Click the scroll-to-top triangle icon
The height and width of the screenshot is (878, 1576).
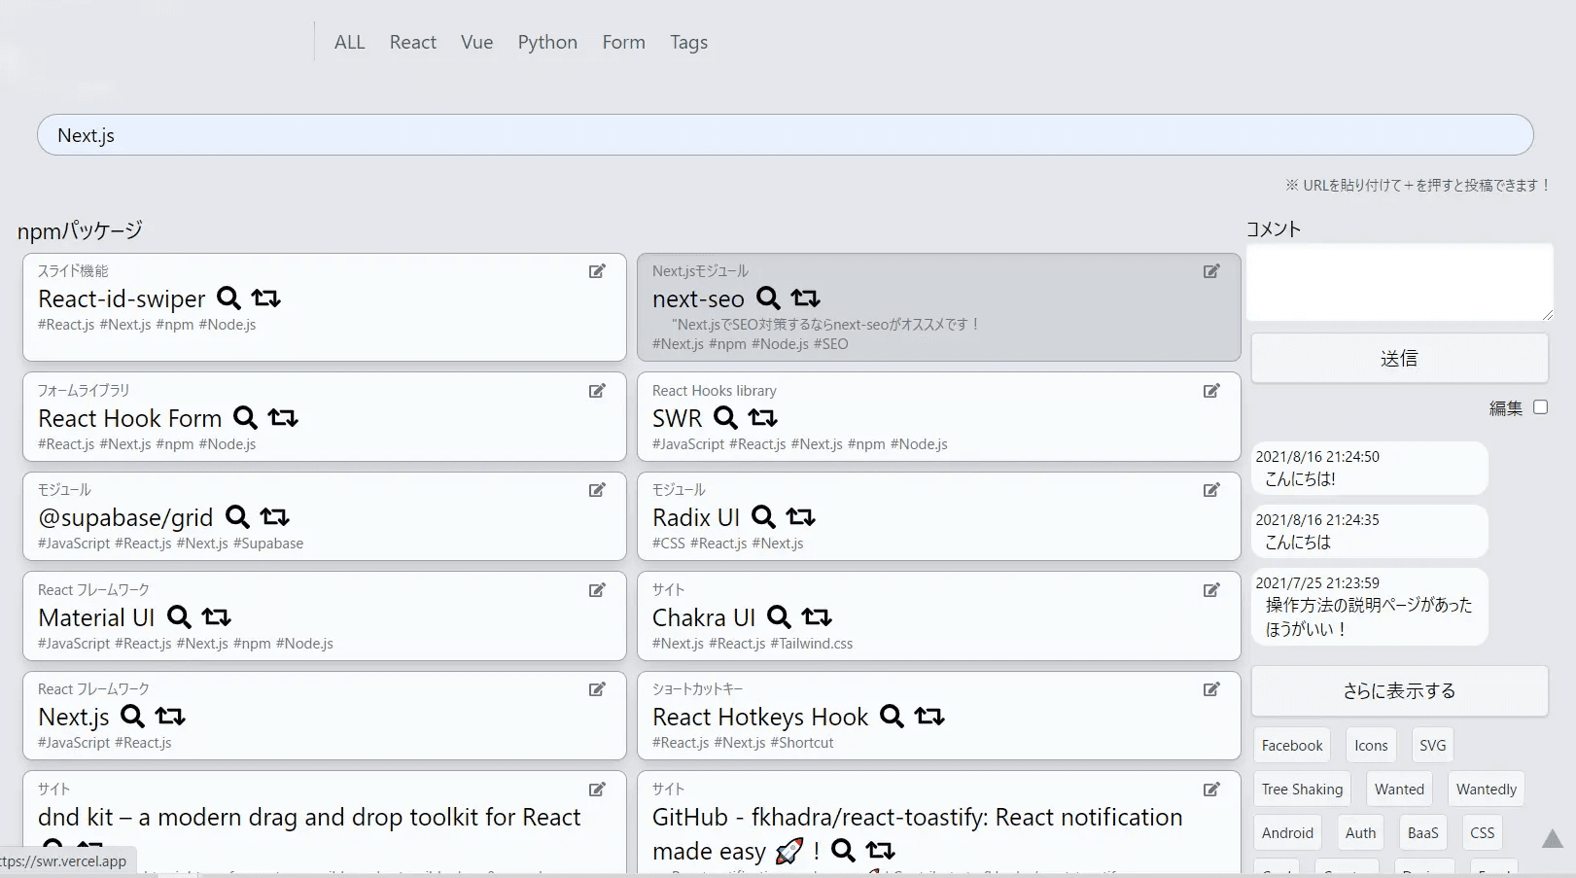[x=1553, y=838]
